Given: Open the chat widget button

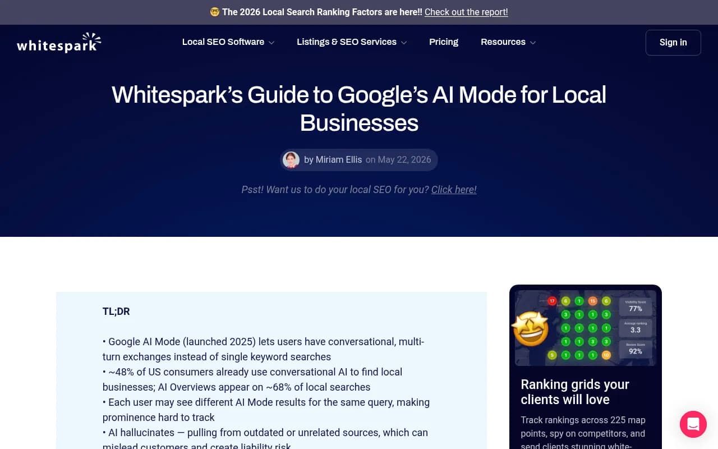Looking at the screenshot, I should coord(693,424).
